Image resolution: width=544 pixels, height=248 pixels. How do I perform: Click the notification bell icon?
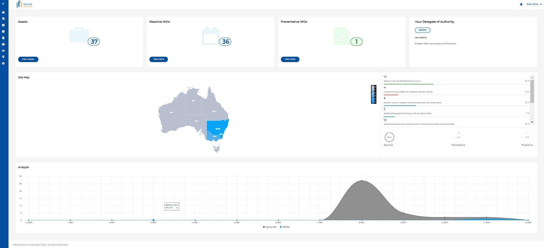click(x=521, y=4)
